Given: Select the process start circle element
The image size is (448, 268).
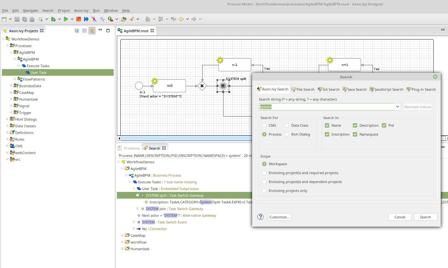Looking at the screenshot, I should point(139,86).
